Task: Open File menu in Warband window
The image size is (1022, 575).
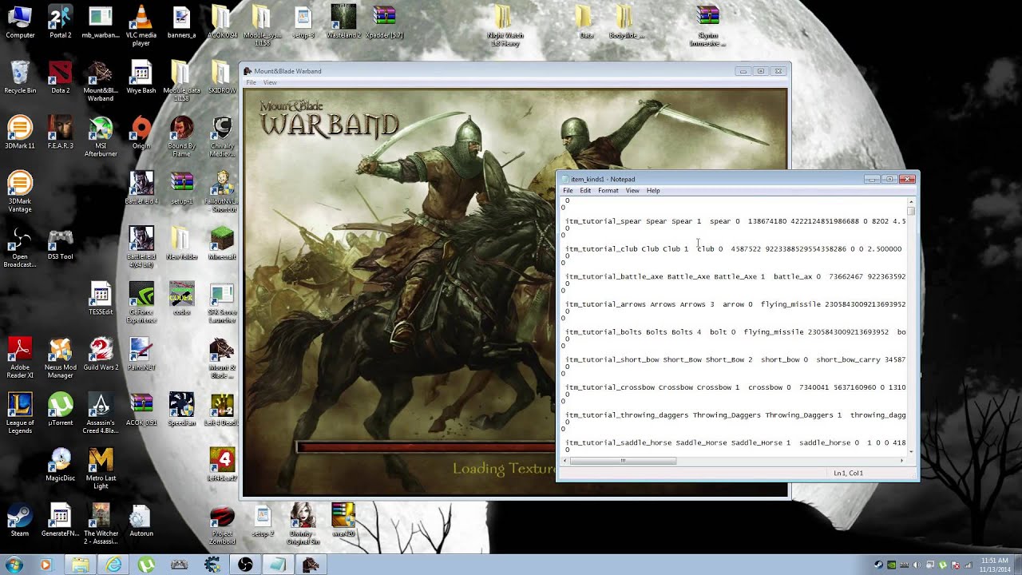Action: click(x=251, y=82)
